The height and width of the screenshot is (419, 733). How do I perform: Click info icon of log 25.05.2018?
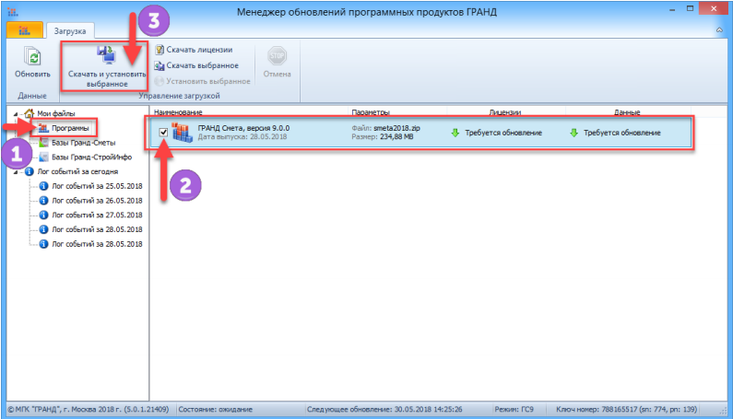click(x=43, y=186)
